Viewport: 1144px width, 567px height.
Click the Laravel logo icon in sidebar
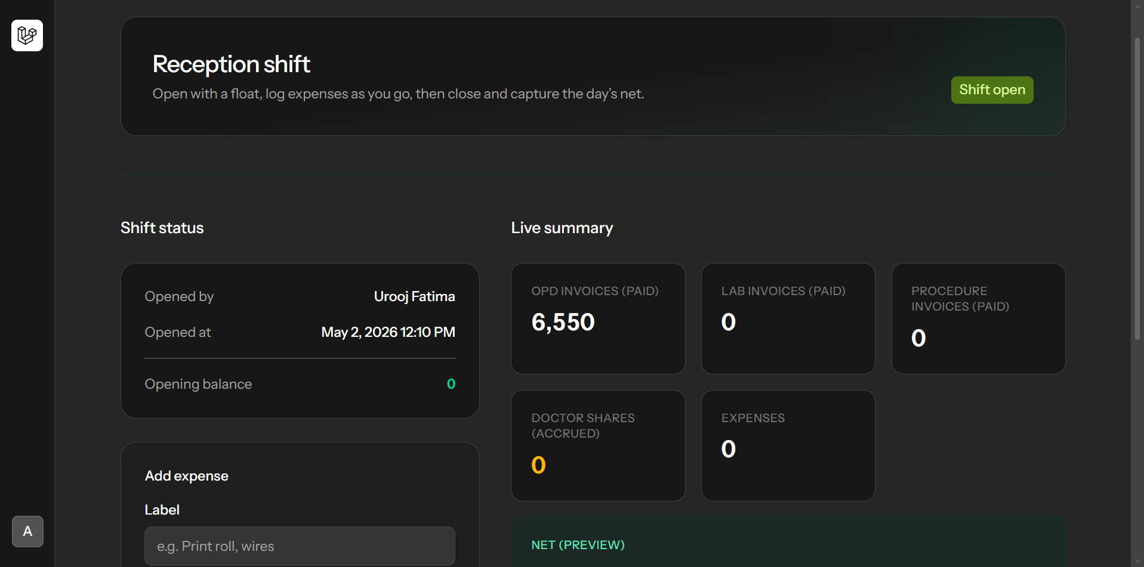tap(27, 35)
